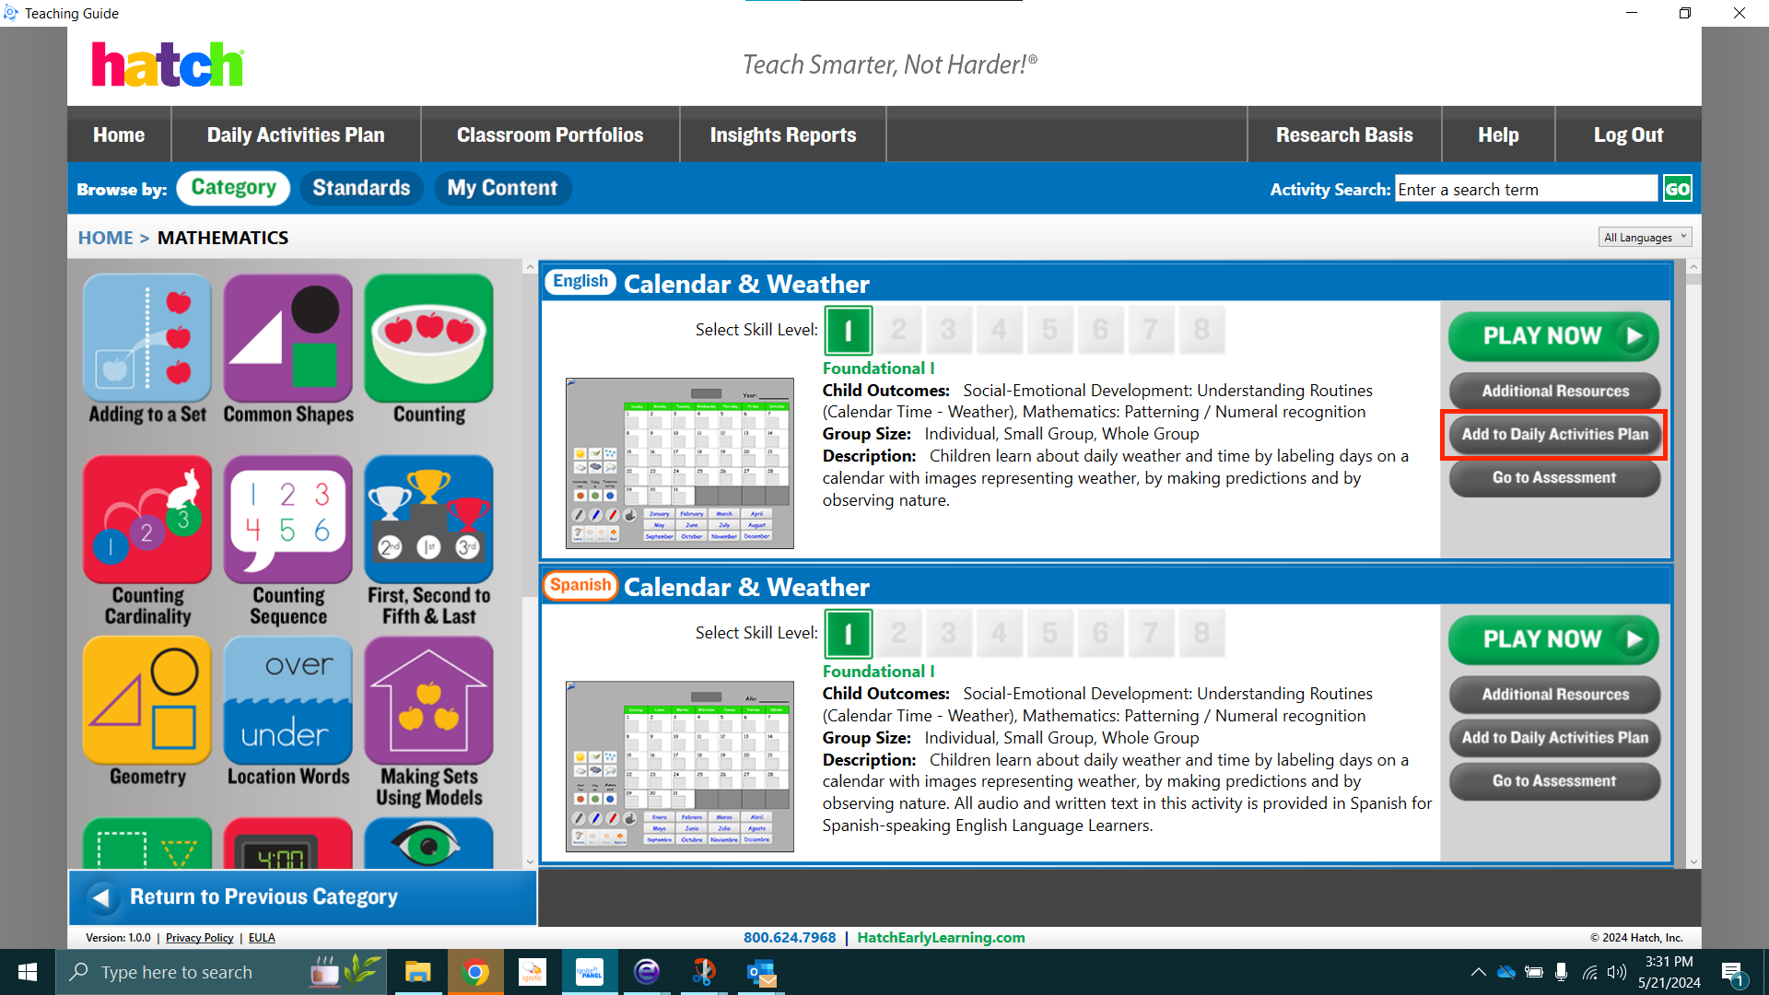This screenshot has height=995, width=1769.
Task: Open First, Second to Fifth & Last category
Action: (x=429, y=541)
